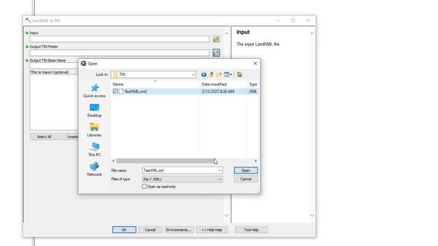Select TestXML.xml file name text
This screenshot has height=246, width=438.
coord(136,91)
